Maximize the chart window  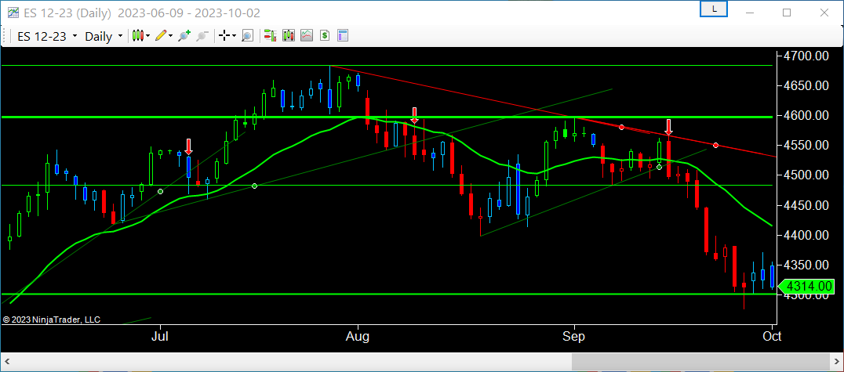[x=787, y=12]
